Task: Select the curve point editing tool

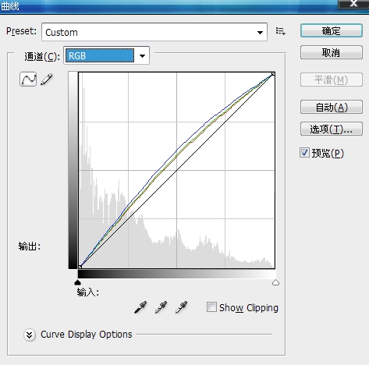Action: pos(28,79)
